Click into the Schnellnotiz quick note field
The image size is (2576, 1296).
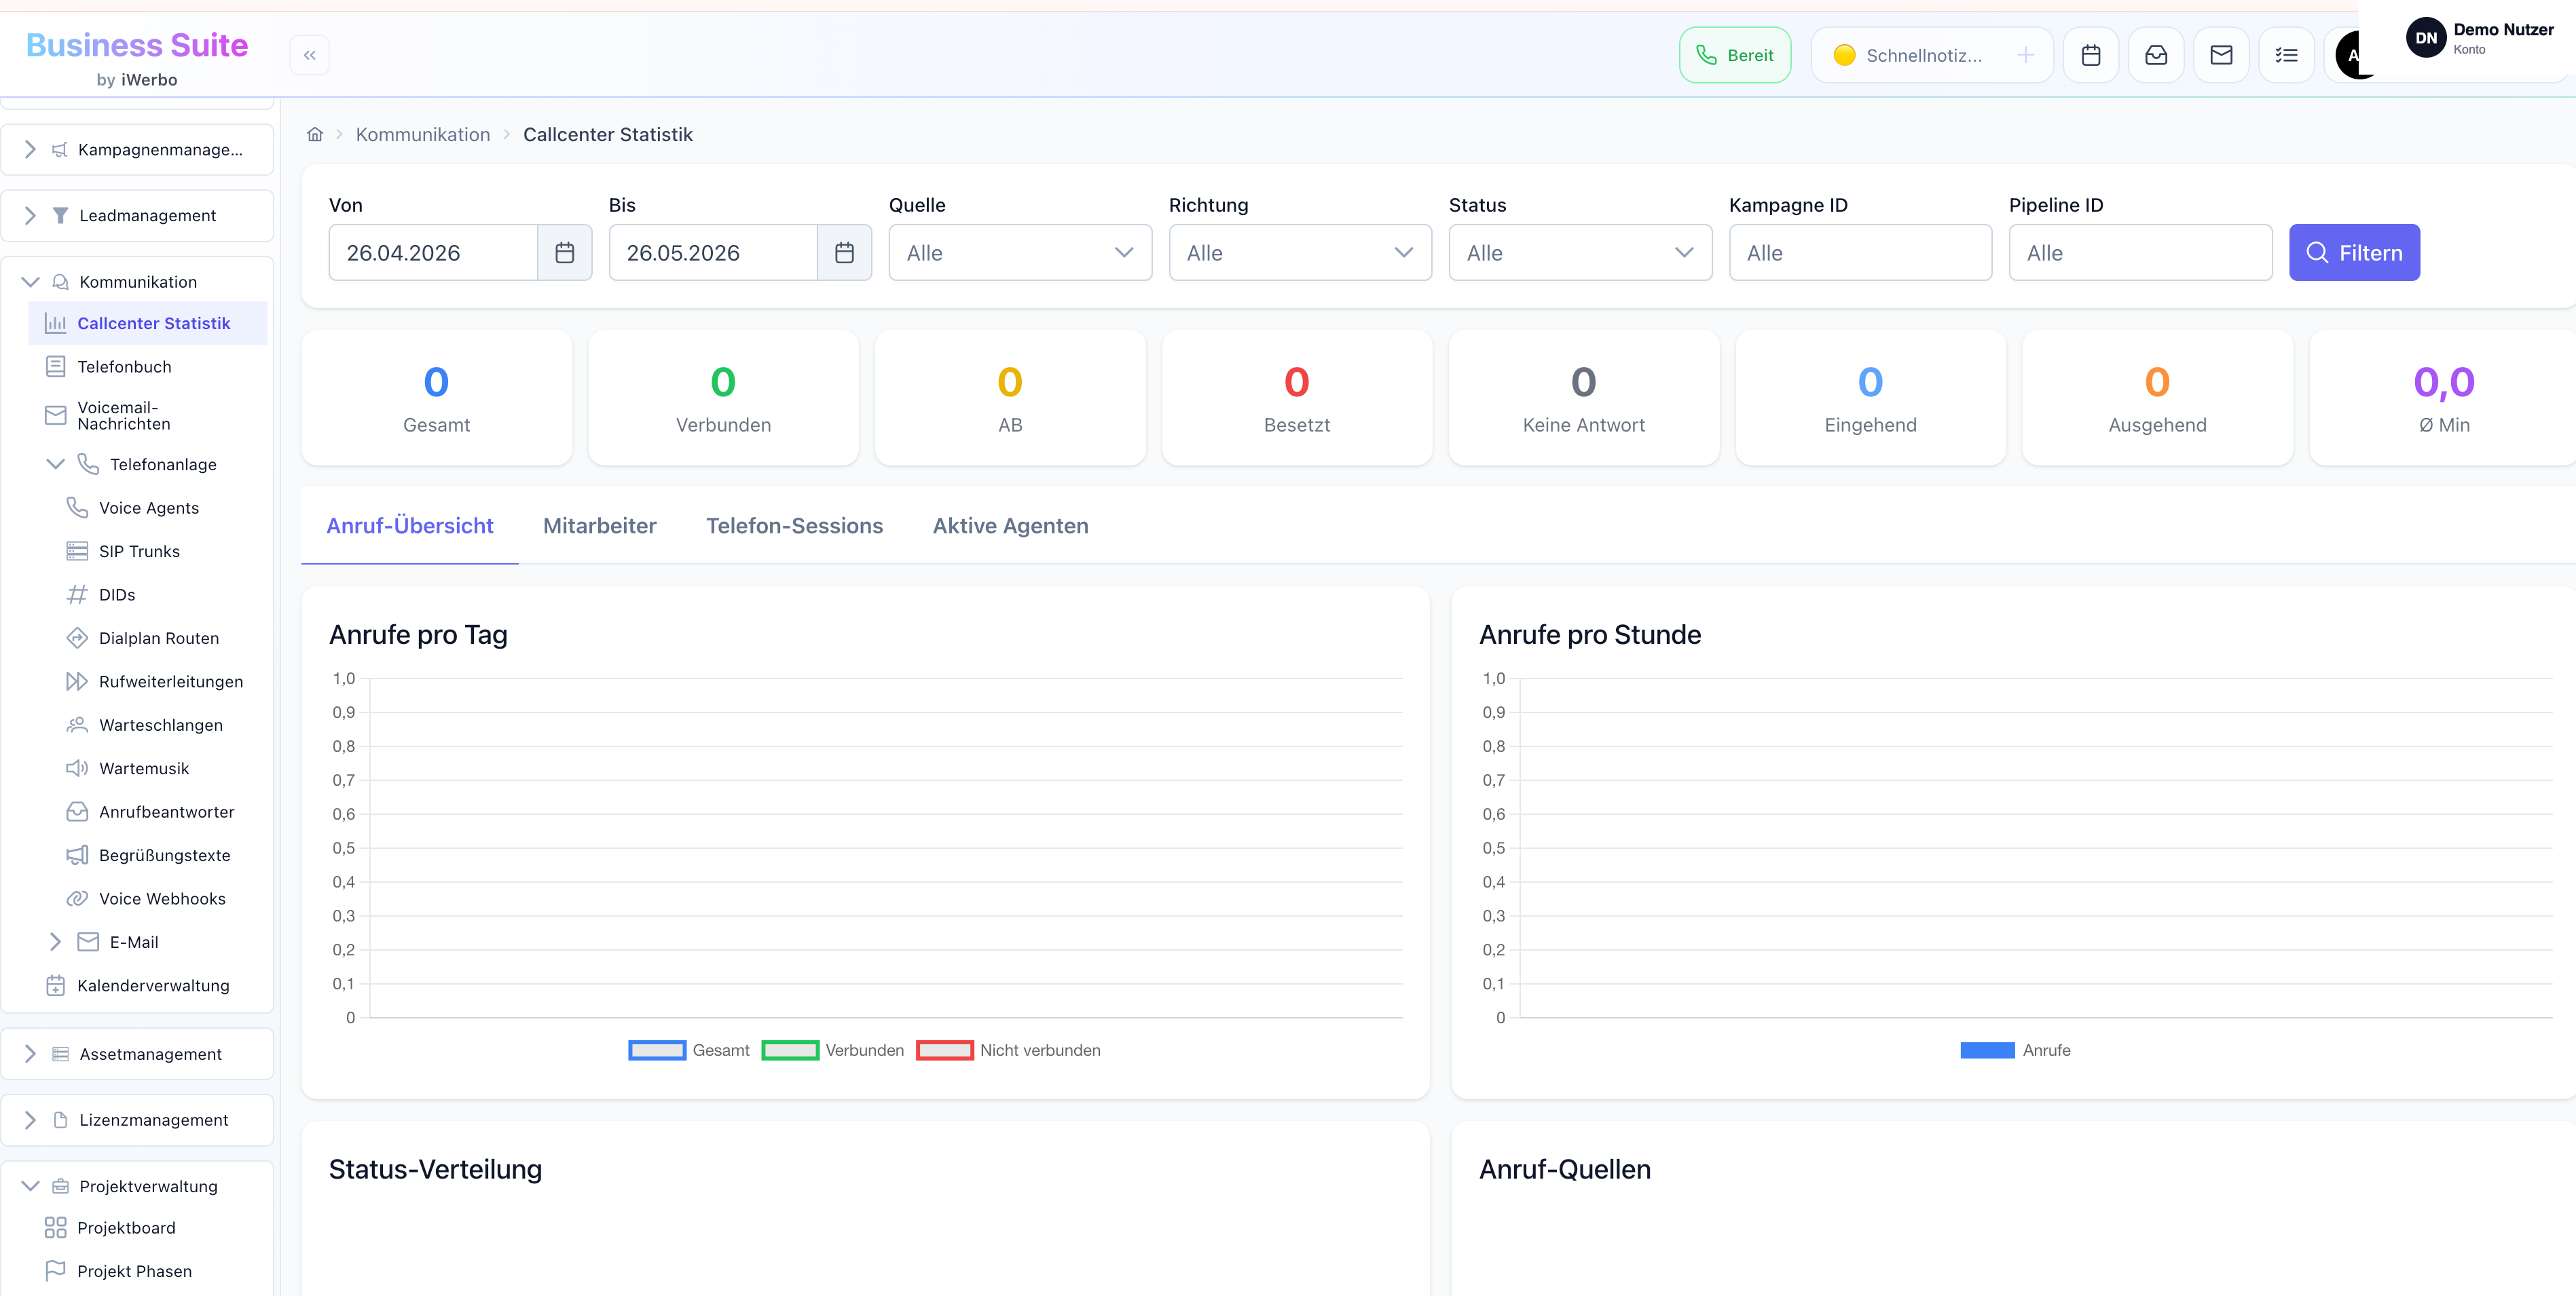[x=1931, y=55]
